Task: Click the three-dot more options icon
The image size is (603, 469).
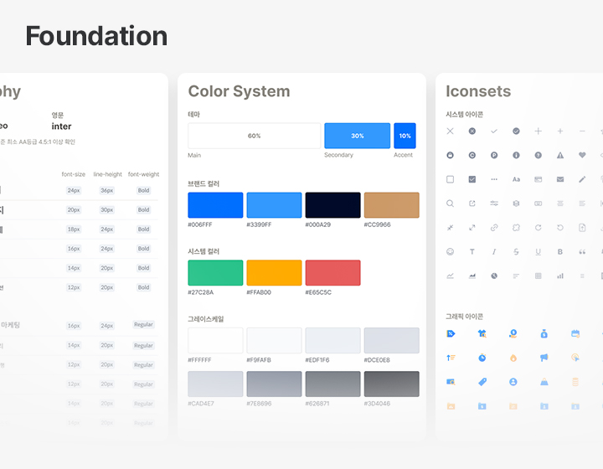Action: pyautogui.click(x=494, y=179)
